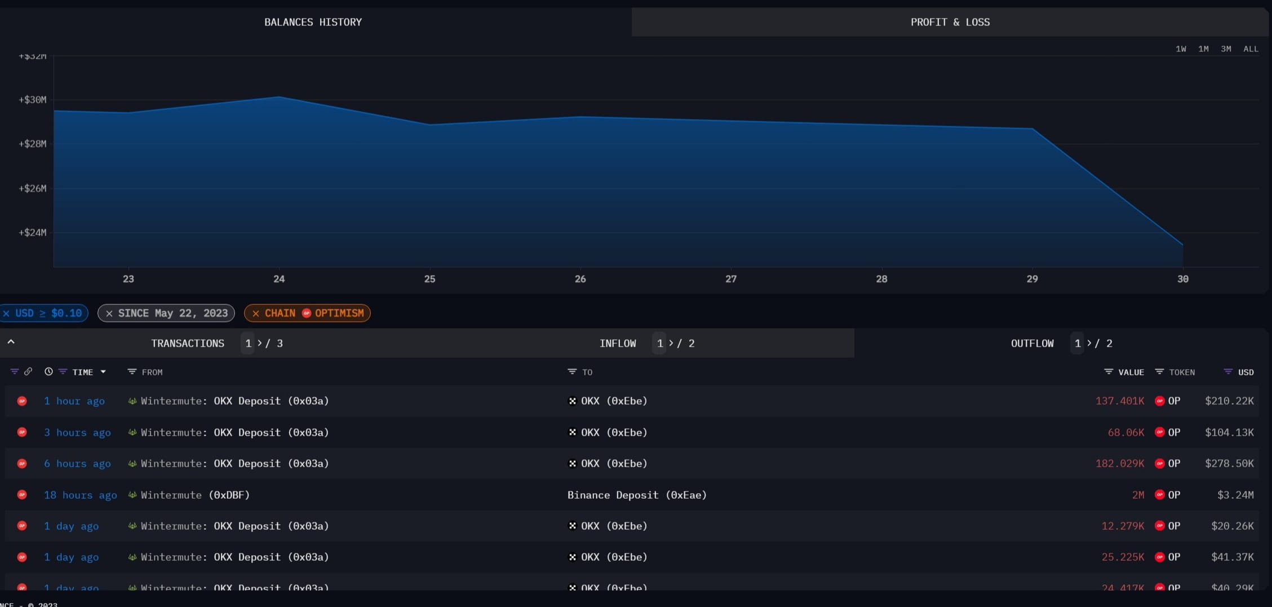Screen dimensions: 1272x607
Task: Click the clock icon beside TIME
Action: pyautogui.click(x=48, y=372)
